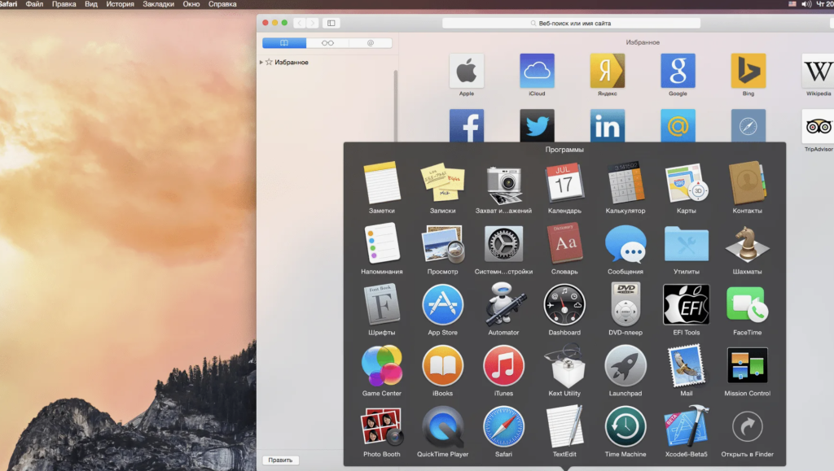Open the Календарь app icon
834x471 pixels.
[x=564, y=183]
